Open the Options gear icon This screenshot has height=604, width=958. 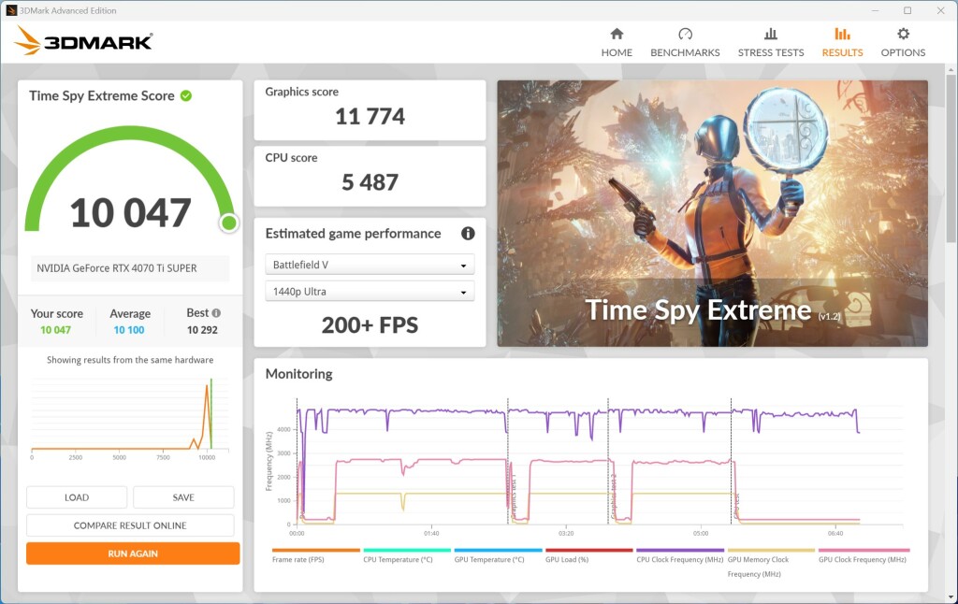click(x=902, y=34)
